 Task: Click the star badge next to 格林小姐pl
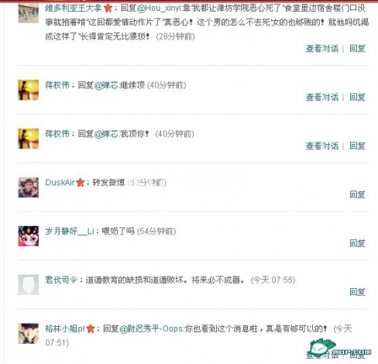click(x=91, y=328)
